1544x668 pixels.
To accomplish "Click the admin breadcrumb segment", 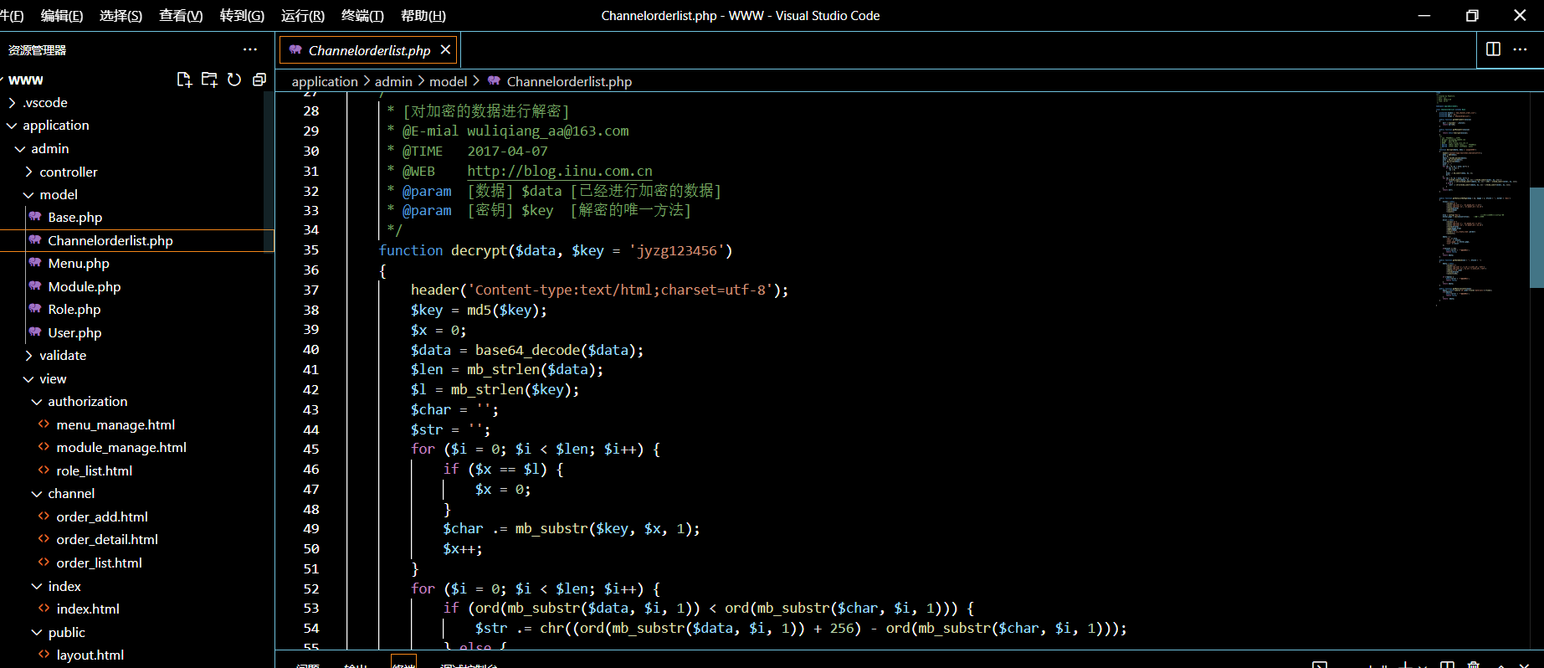I will (393, 81).
